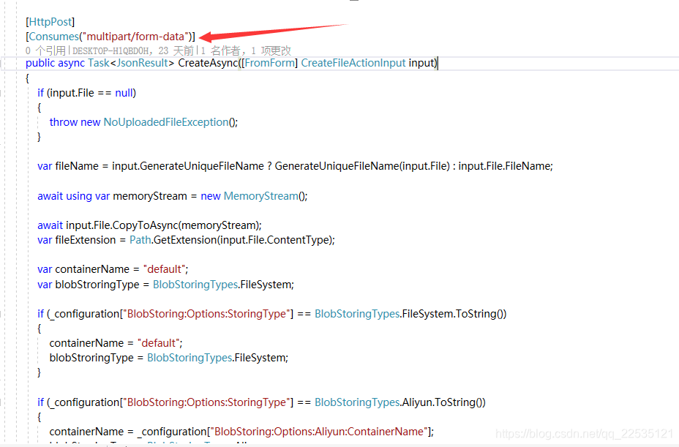Click the 'BlobStoring:Options:StoringType' configuration key
Viewport: 679px width, 447px height.
pyautogui.click(x=207, y=313)
